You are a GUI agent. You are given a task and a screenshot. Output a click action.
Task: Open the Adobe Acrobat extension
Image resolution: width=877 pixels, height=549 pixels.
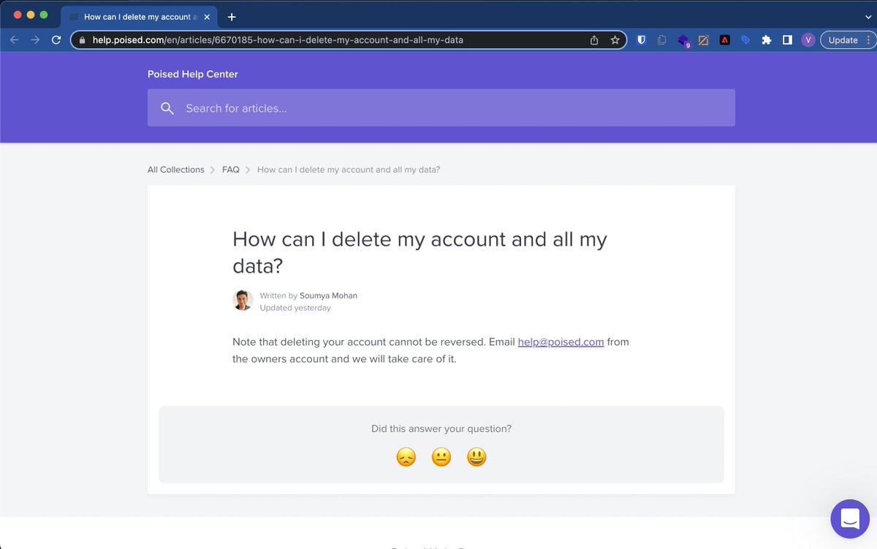coord(724,40)
